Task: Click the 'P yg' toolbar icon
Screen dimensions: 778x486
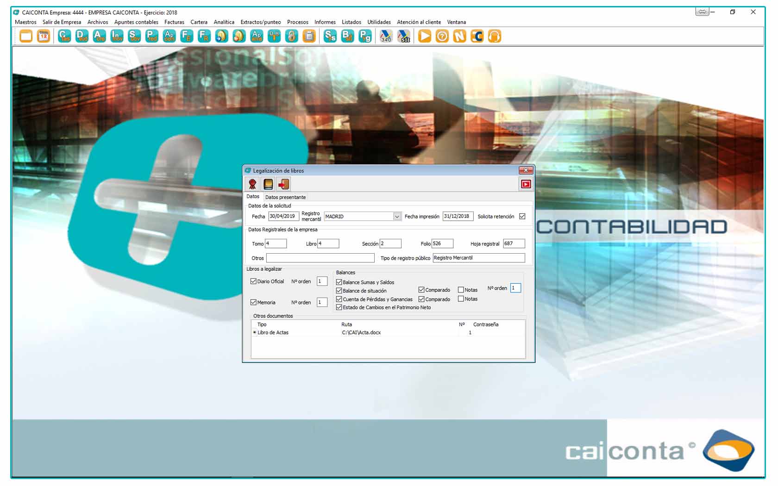Action: click(x=365, y=36)
